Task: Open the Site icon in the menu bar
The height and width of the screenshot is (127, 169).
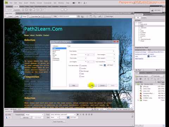Action: 85,3
